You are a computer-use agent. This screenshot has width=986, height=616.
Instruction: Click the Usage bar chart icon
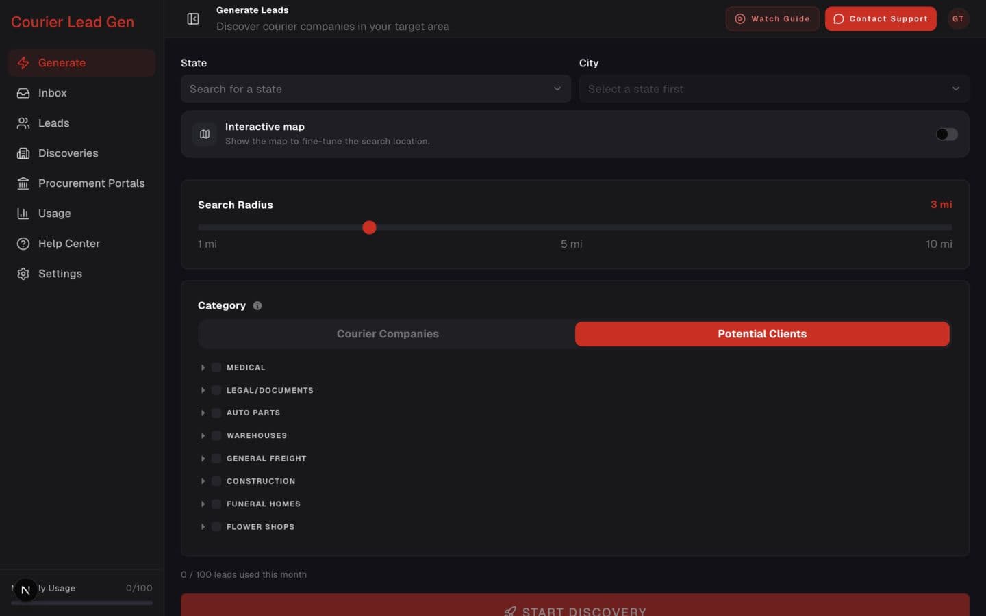pos(23,214)
